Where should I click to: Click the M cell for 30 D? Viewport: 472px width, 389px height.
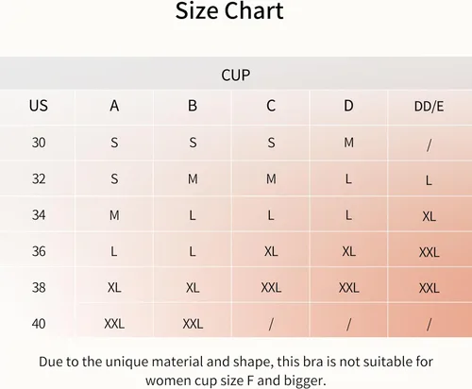[x=348, y=143]
